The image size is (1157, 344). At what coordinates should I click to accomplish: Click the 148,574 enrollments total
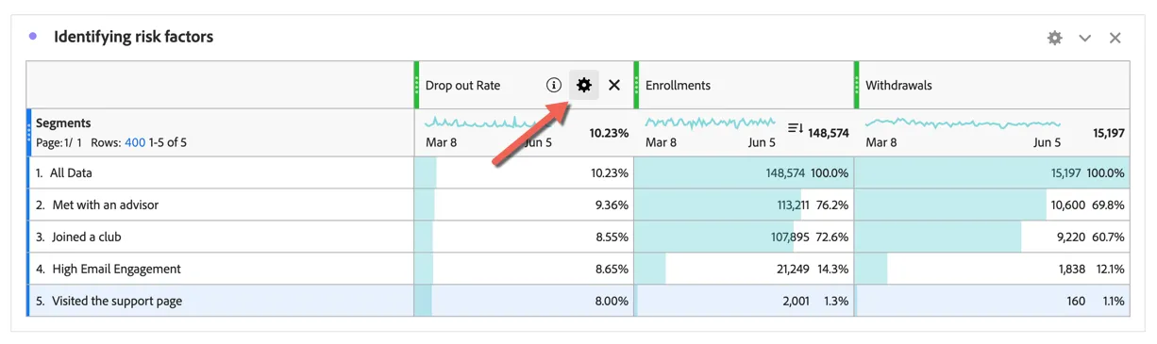(x=829, y=133)
